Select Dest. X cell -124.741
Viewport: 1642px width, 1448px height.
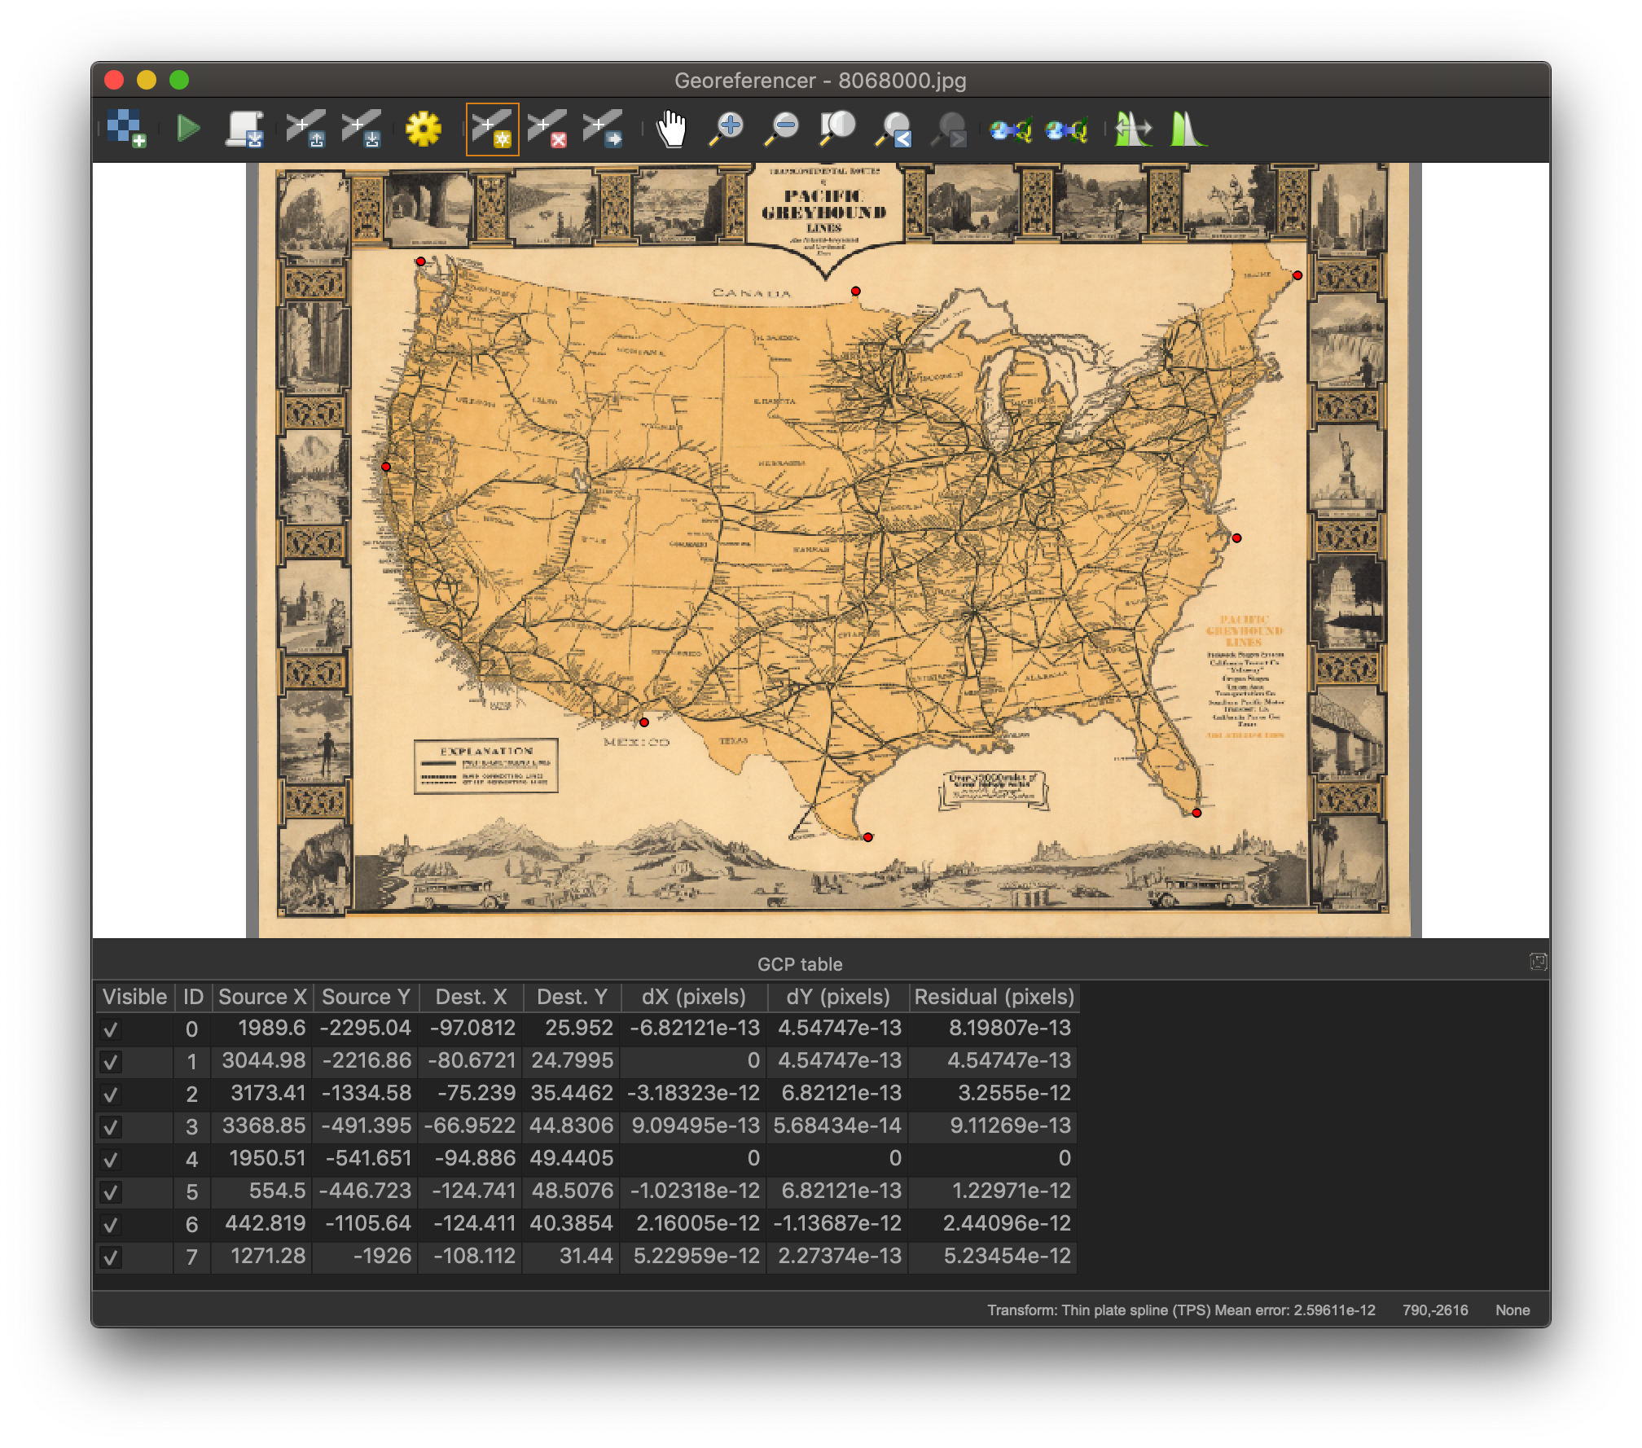471,1191
